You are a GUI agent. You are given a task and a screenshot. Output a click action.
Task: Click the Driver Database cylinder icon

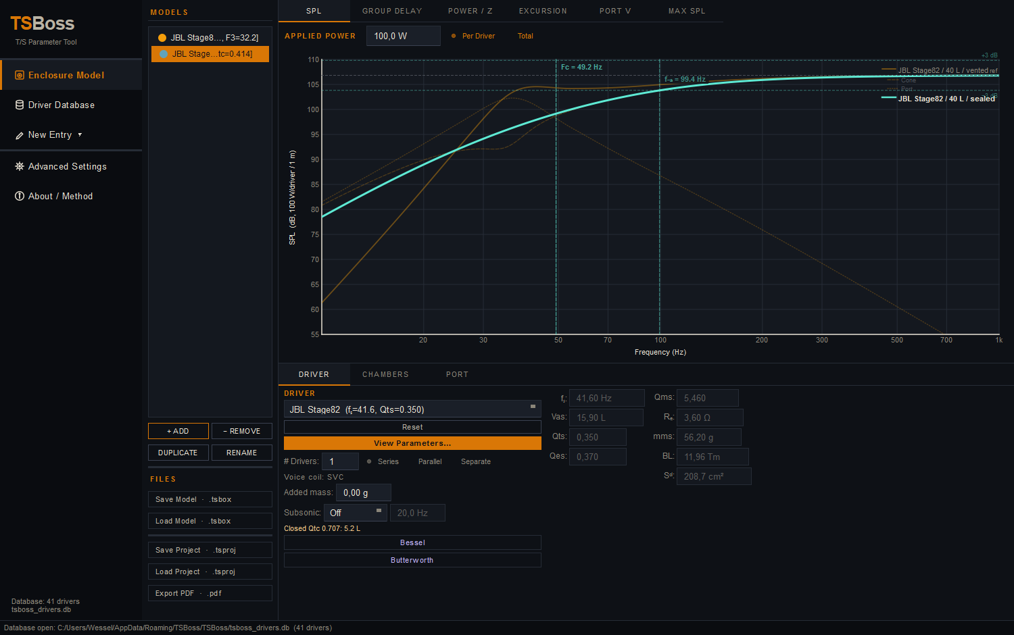20,105
